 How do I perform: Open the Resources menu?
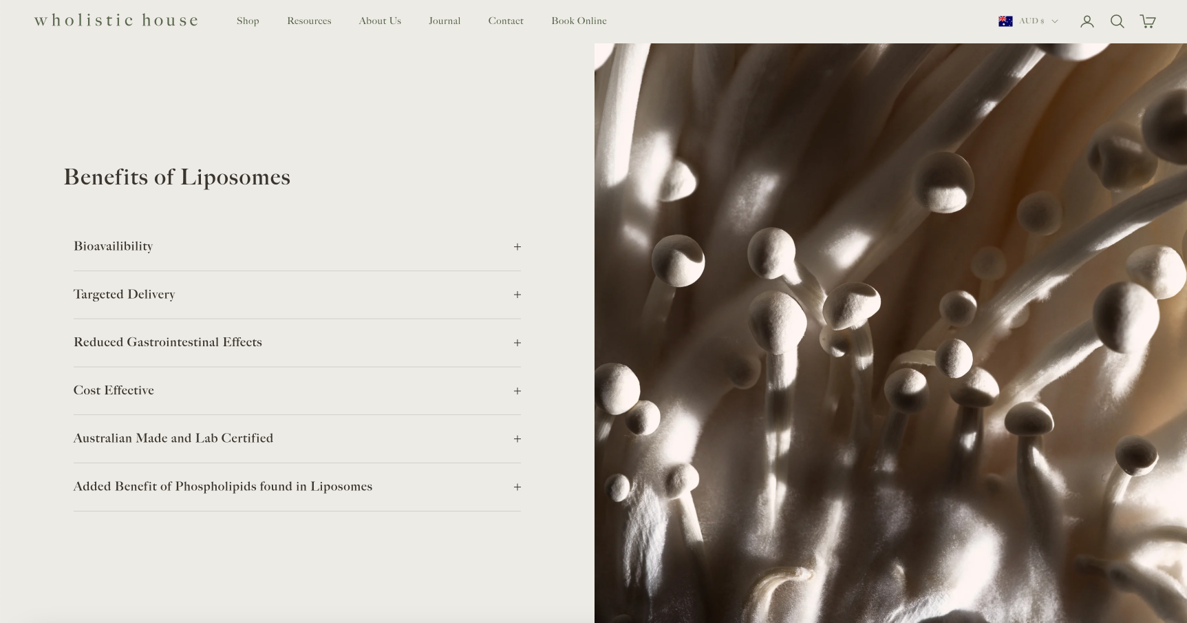tap(309, 21)
